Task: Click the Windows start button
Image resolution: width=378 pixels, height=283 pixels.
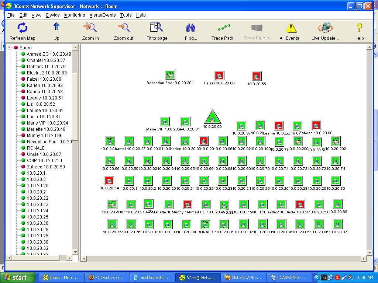Action: point(17,277)
